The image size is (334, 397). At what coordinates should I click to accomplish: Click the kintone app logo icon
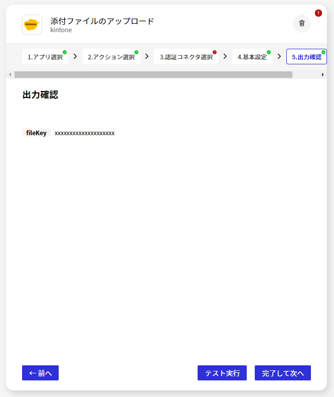point(32,25)
